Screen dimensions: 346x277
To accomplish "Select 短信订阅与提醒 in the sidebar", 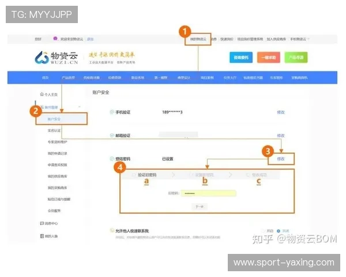I will coord(59,199).
